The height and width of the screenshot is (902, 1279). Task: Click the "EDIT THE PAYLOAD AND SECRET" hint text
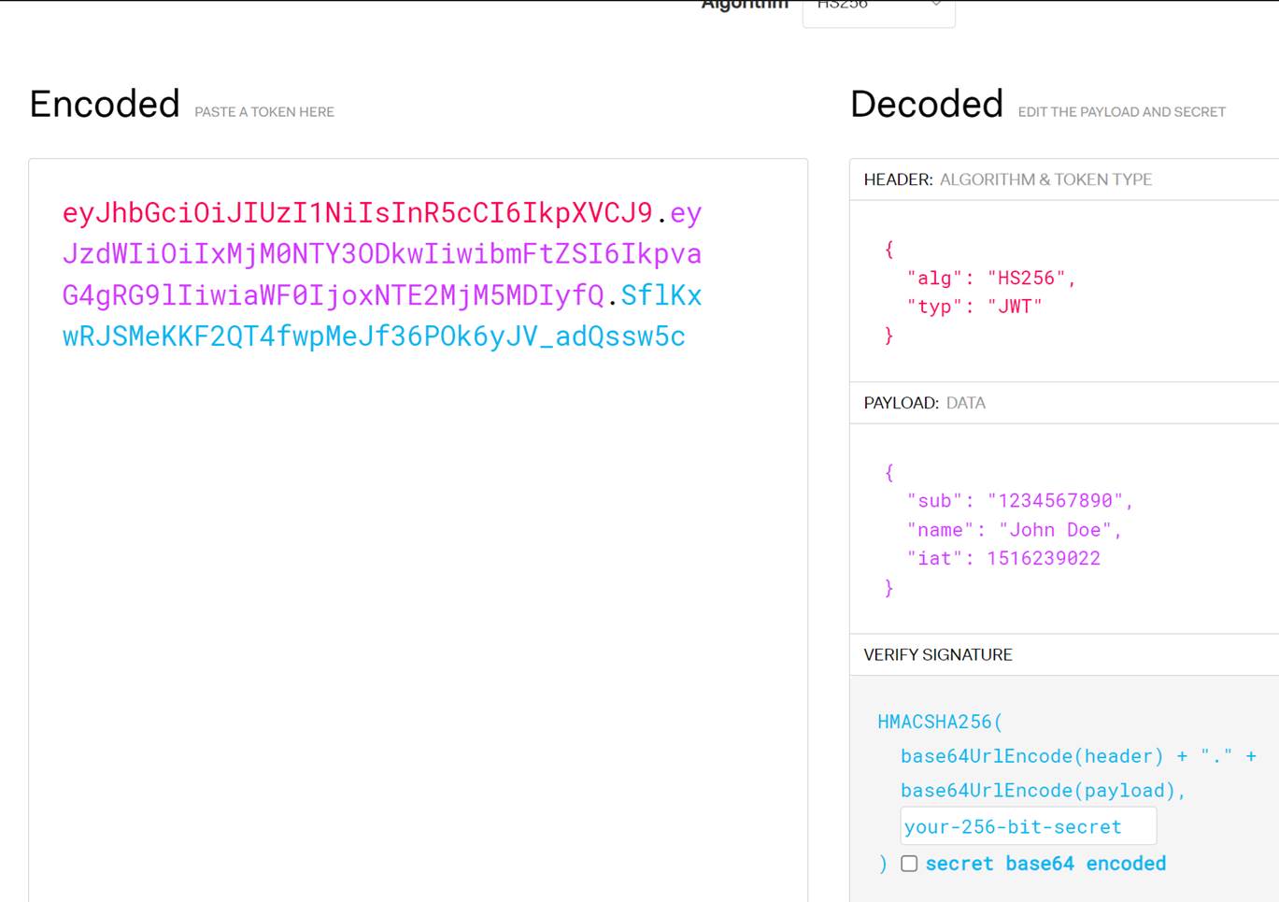[1121, 112]
